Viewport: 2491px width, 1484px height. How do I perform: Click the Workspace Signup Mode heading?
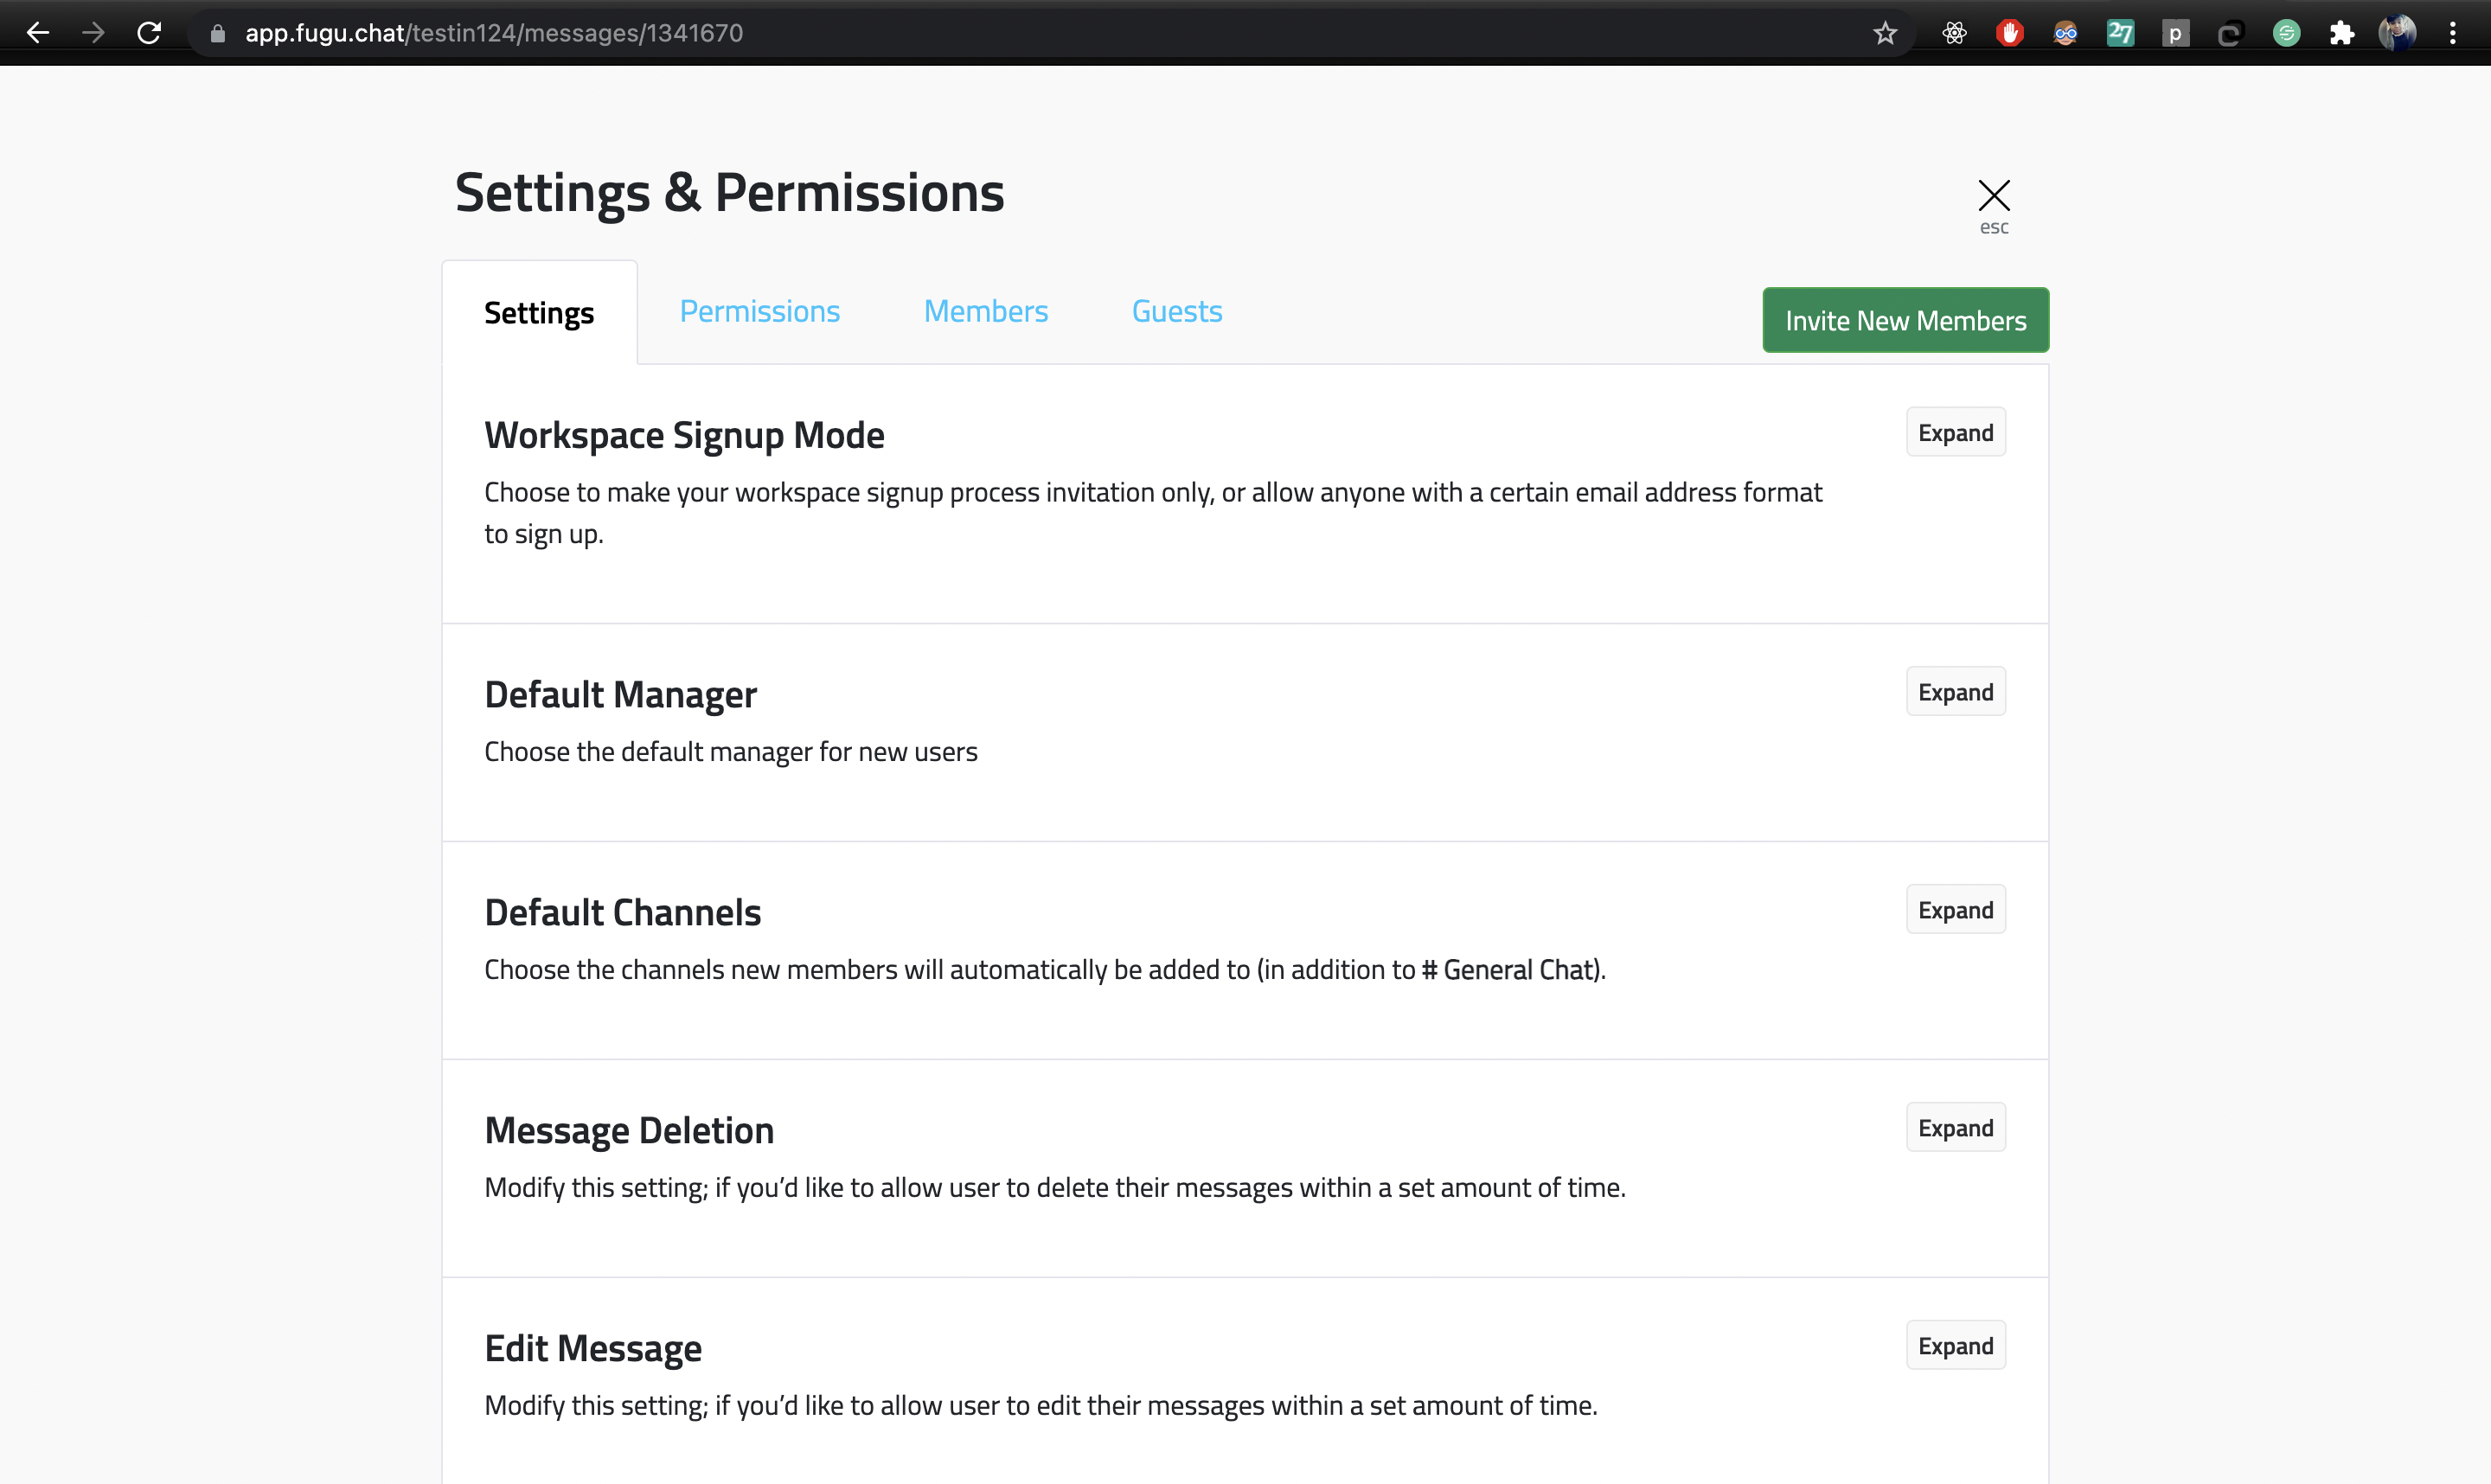point(684,435)
